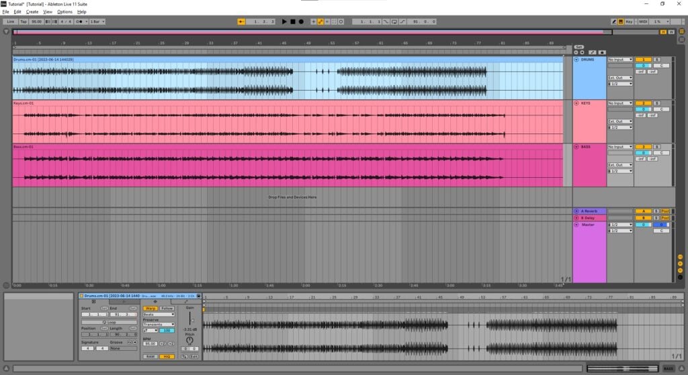Fold the KEYS track with its arrow
The width and height of the screenshot is (688, 375).
[x=576, y=103]
